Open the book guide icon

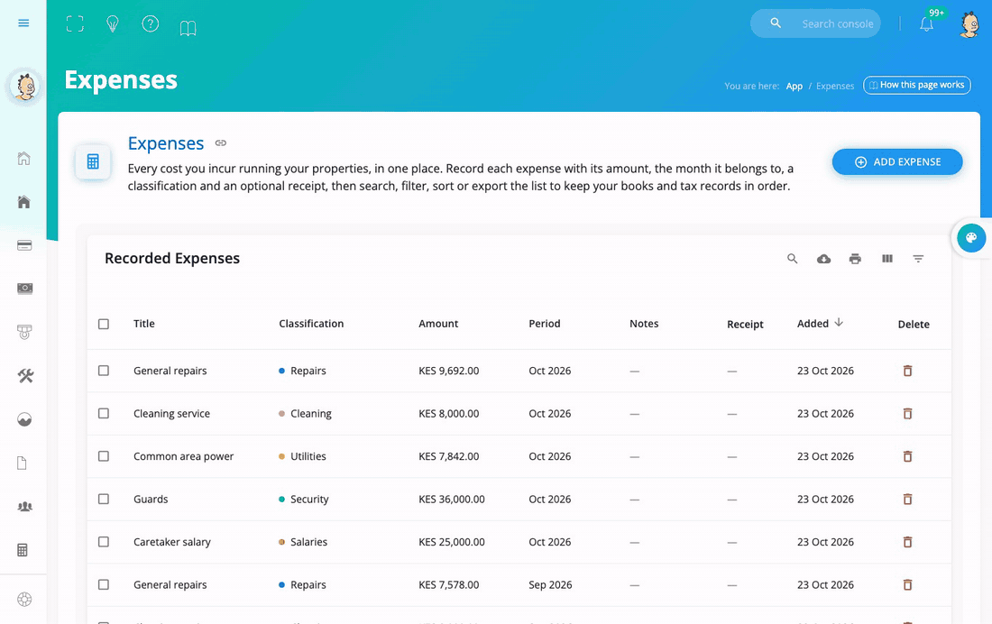coord(188,28)
